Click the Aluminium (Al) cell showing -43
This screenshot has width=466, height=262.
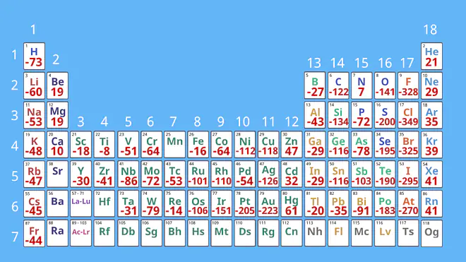[315, 115]
